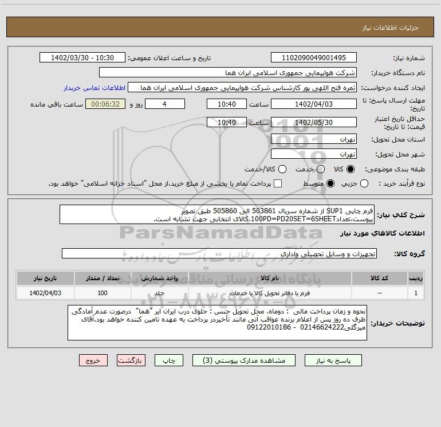This screenshot has height=427, width=441.
Task: Click the اطلاعات کالاهای مورد نیاز section heading
Action: [x=383, y=233]
